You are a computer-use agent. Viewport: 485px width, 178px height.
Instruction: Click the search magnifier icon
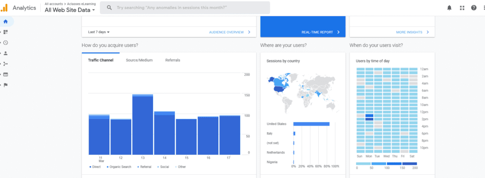pos(109,8)
